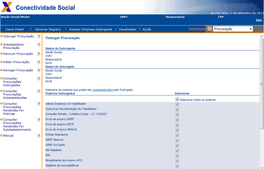Click orange plus icon before Revogar Procuração
This screenshot has height=169, width=264.
pyautogui.click(x=1, y=70)
